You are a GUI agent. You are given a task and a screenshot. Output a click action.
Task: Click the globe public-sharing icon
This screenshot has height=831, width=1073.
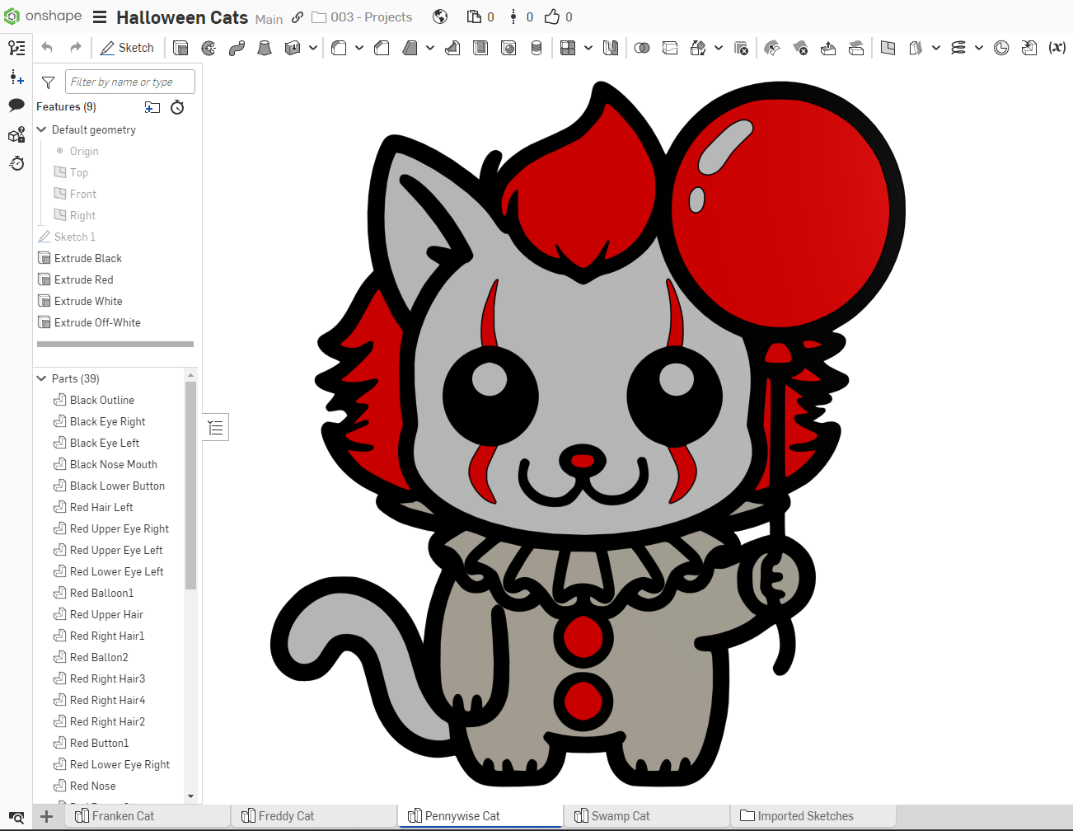pos(440,17)
